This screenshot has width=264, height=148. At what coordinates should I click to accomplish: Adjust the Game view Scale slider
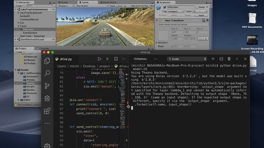coord(119,6)
